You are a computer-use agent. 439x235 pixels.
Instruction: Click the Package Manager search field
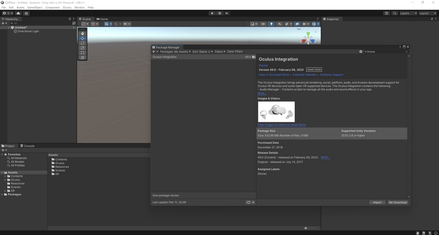(386, 52)
